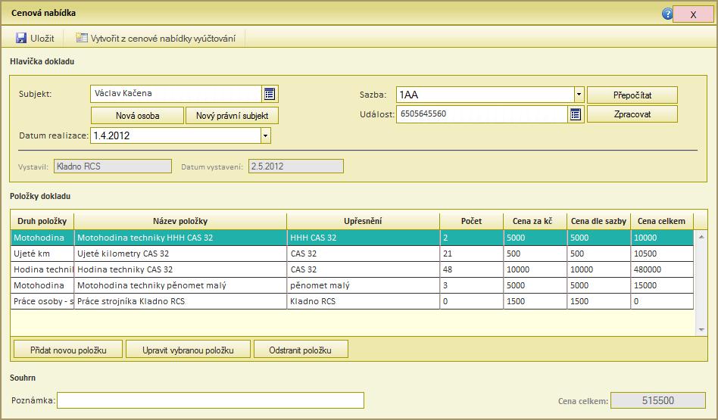The height and width of the screenshot is (420, 718).
Task: Sort by Název položky column header
Action: point(180,221)
